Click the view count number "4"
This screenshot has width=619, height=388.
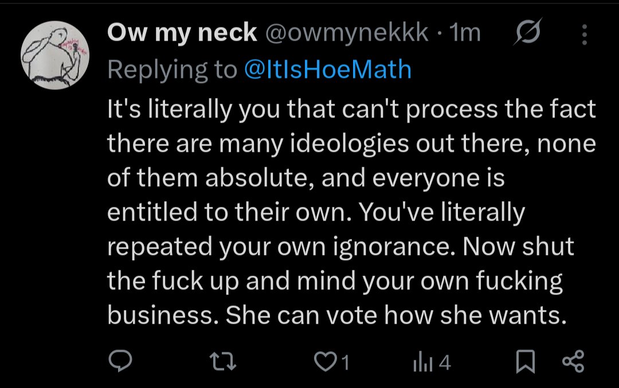coord(445,362)
